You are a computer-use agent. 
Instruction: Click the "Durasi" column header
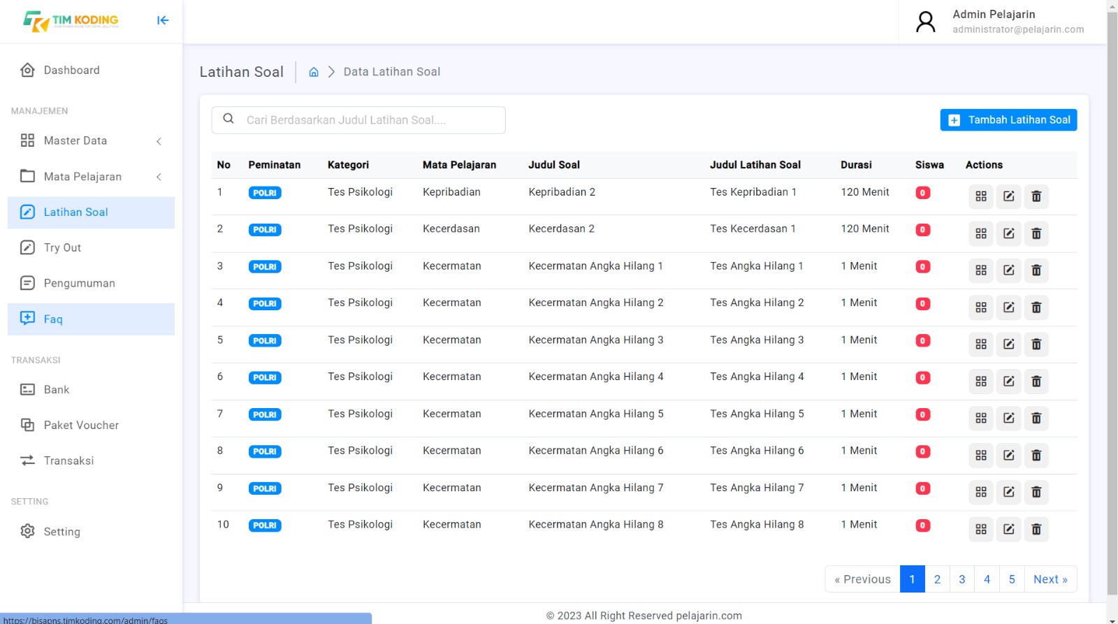click(856, 165)
